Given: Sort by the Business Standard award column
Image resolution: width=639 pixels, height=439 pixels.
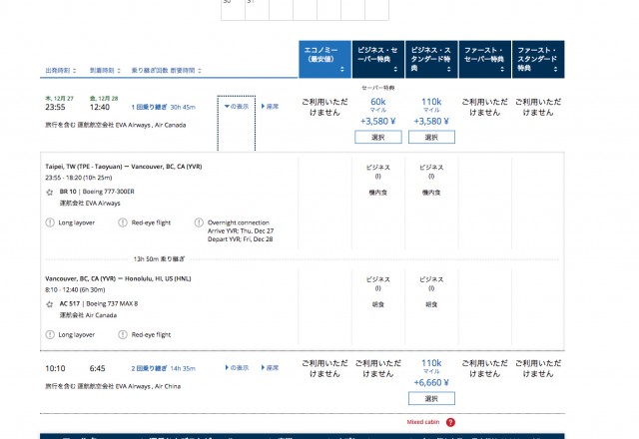Looking at the screenshot, I should (x=431, y=59).
